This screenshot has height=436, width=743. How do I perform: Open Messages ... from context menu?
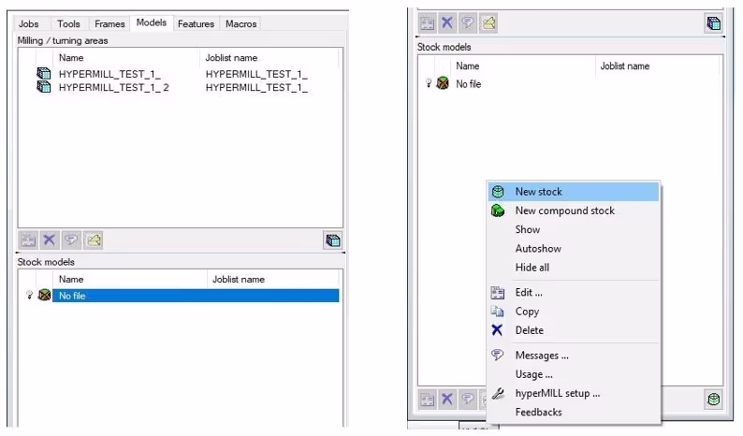(574, 356)
